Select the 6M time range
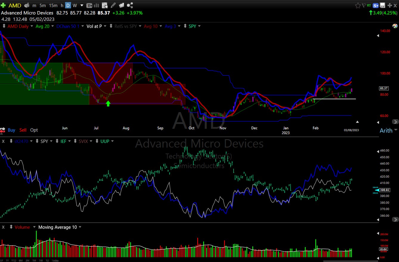Image resolution: width=399 pixels, height=262 pixels. [21, 261]
